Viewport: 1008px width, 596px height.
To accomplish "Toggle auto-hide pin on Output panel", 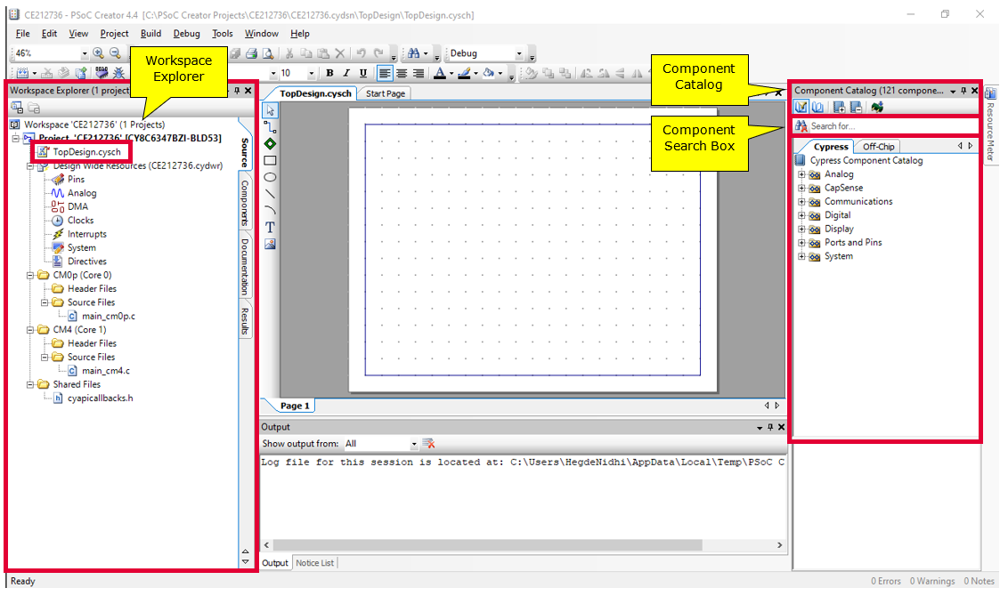I will coord(770,427).
